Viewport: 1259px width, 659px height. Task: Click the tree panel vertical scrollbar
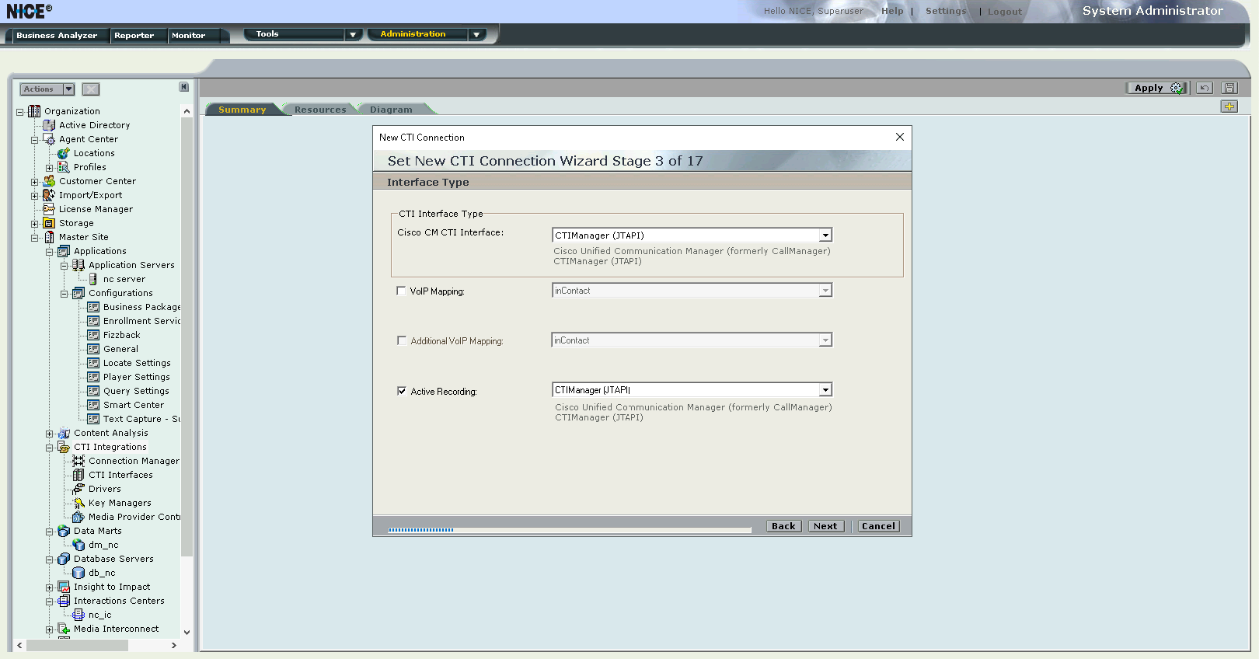187,350
